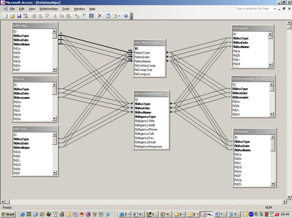This screenshot has height=218, width=292.
Task: Click the Word 'T...' taskbar button
Action: click(x=220, y=214)
